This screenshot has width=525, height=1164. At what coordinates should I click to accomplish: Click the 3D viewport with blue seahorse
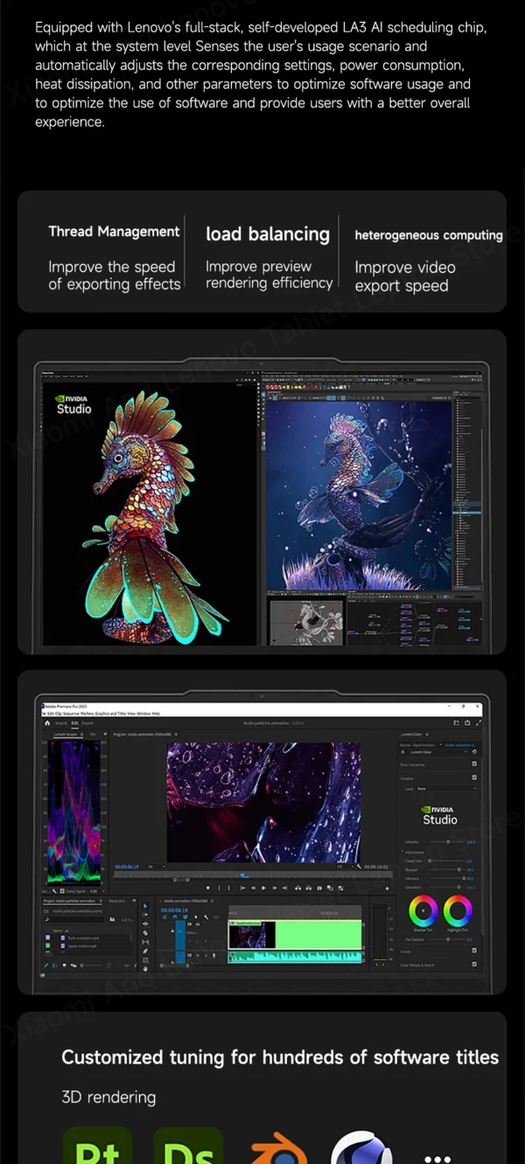pyautogui.click(x=359, y=494)
